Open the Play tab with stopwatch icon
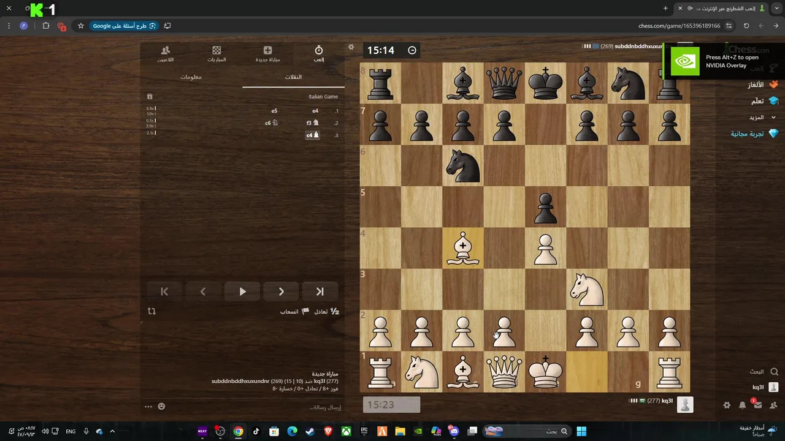Screen dimensions: 785x441 319,53
